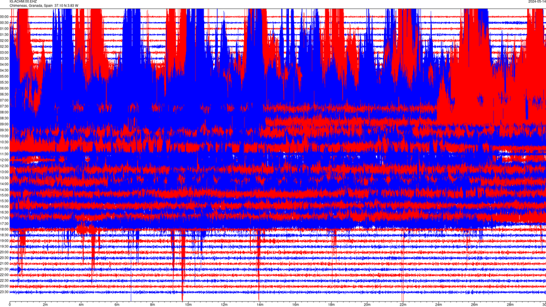Viewport: 546px width, 307px height.
Task: Select the 05:00 time row label
Action: [4, 76]
